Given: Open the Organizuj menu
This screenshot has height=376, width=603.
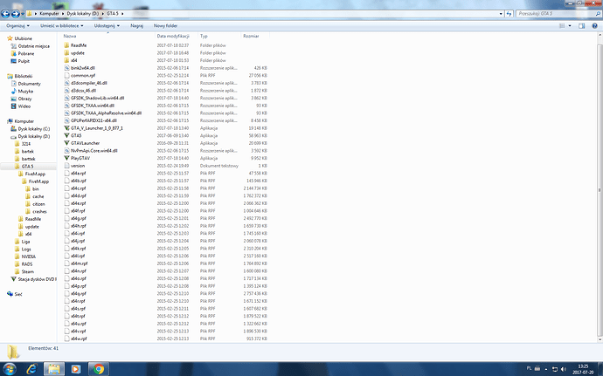Looking at the screenshot, I should tap(17, 25).
